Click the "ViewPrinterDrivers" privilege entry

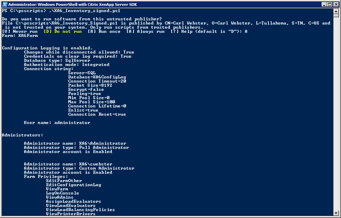click(x=71, y=214)
